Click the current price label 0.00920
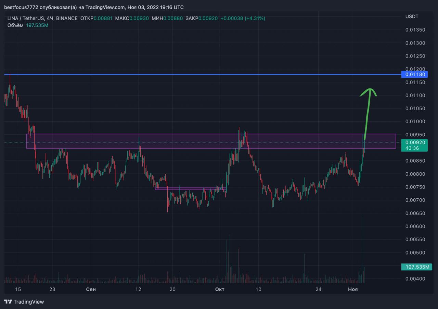Image resolution: width=438 pixels, height=309 pixels. coord(414,142)
